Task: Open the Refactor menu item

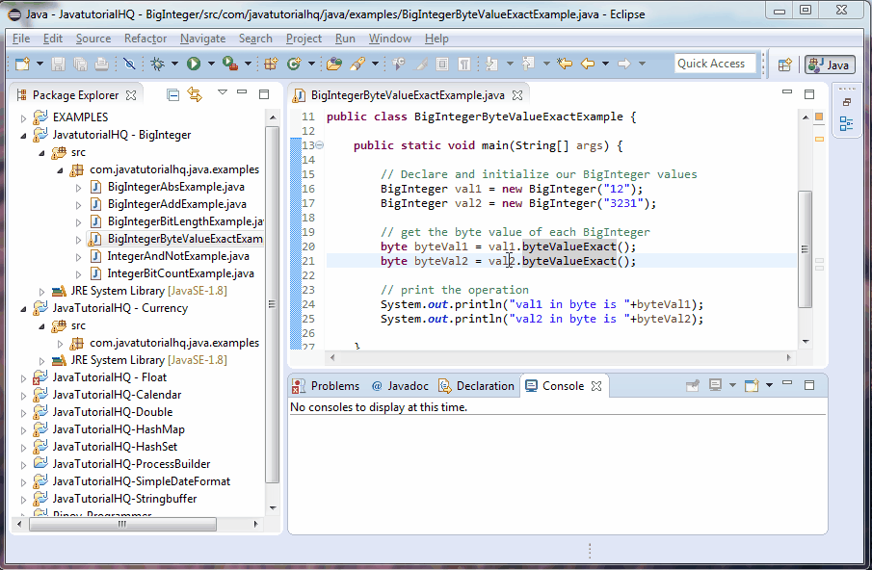Action: pos(145,39)
